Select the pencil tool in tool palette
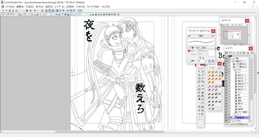Image resolution: width=259 pixels, height=137 pixels. (x=203, y=86)
